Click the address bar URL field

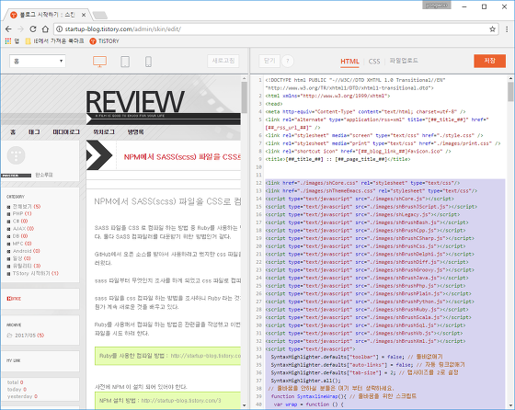[x=276, y=28]
